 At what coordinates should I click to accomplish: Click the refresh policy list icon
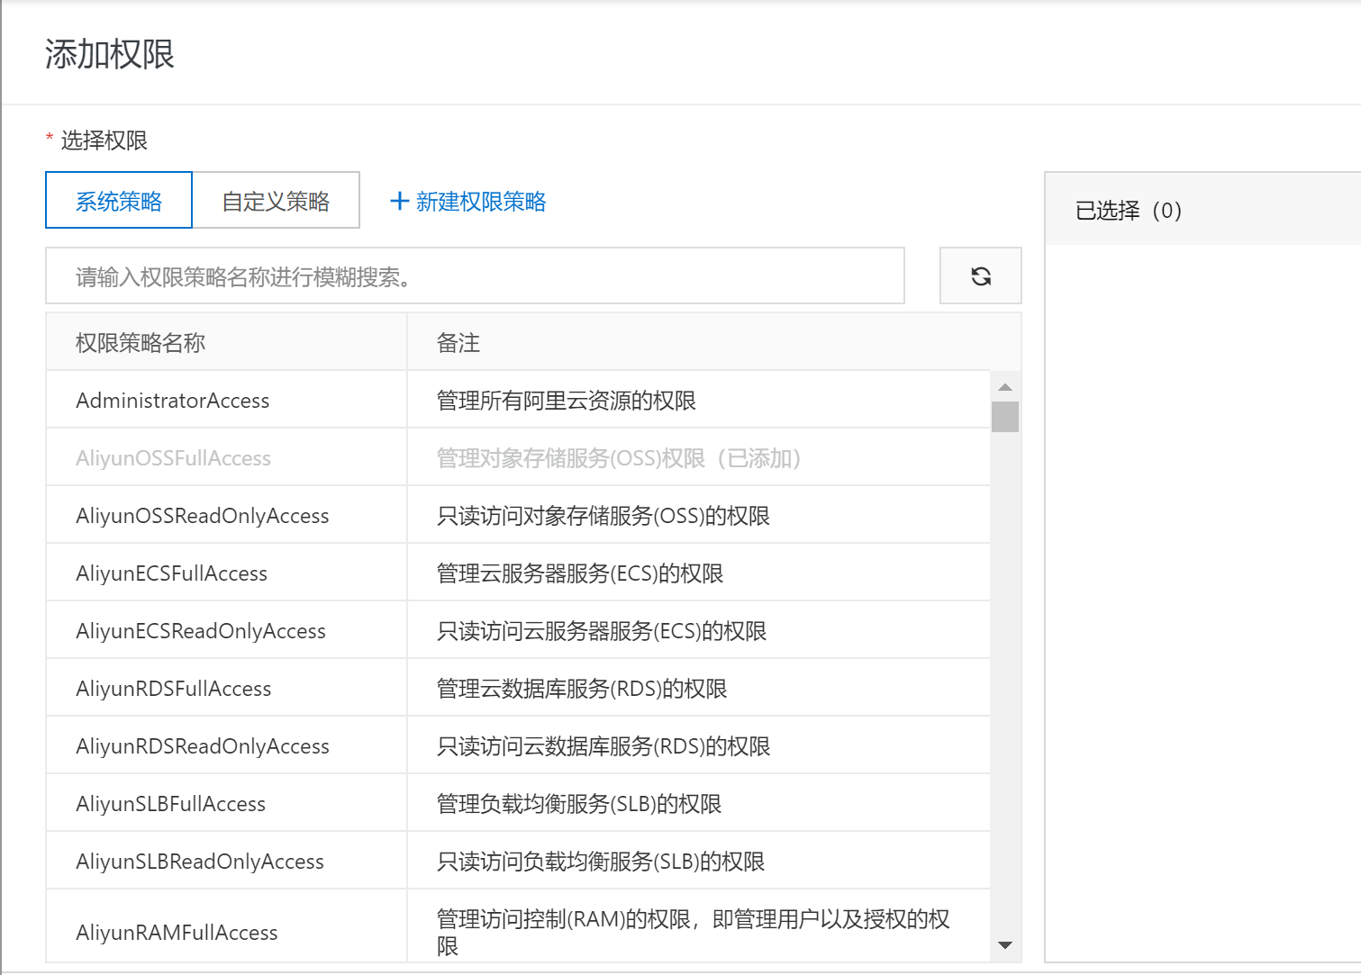click(x=981, y=276)
